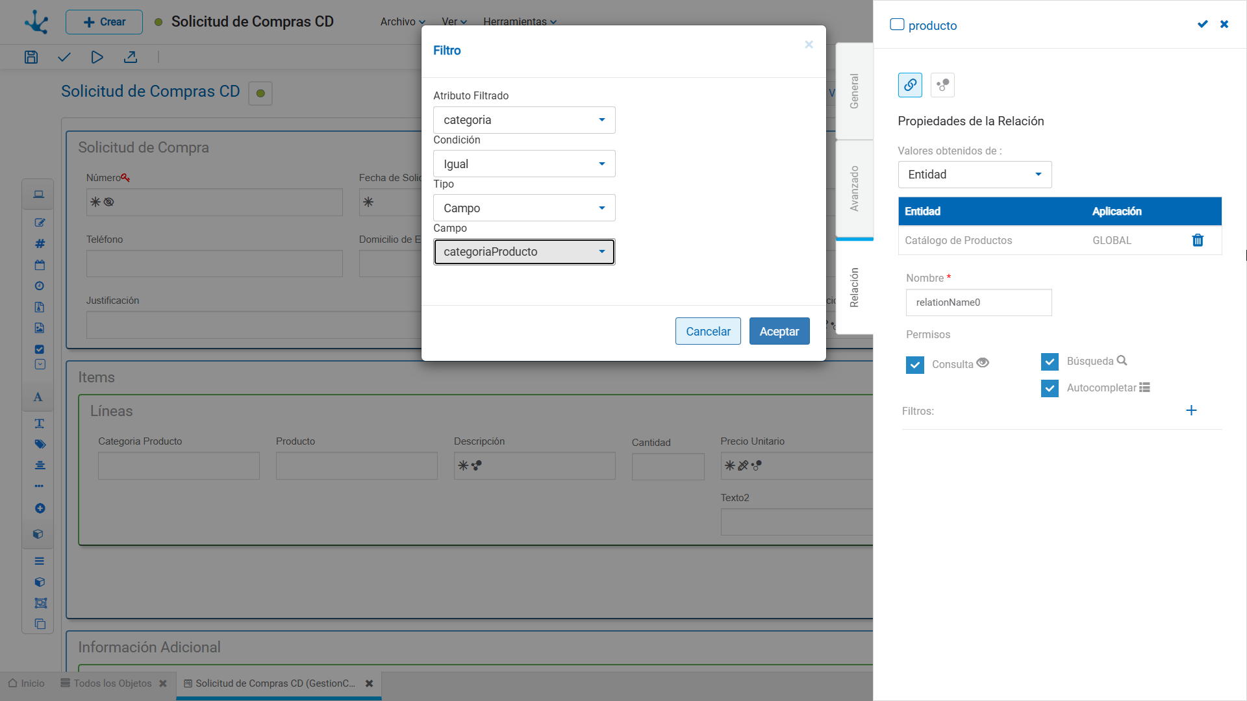The height and width of the screenshot is (701, 1247).
Task: Select the number (#) field tool
Action: point(40,243)
